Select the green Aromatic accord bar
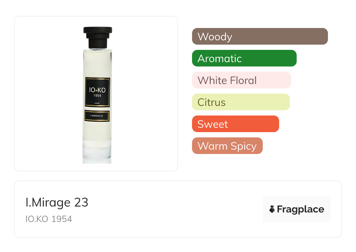356x252 pixels. (x=244, y=58)
